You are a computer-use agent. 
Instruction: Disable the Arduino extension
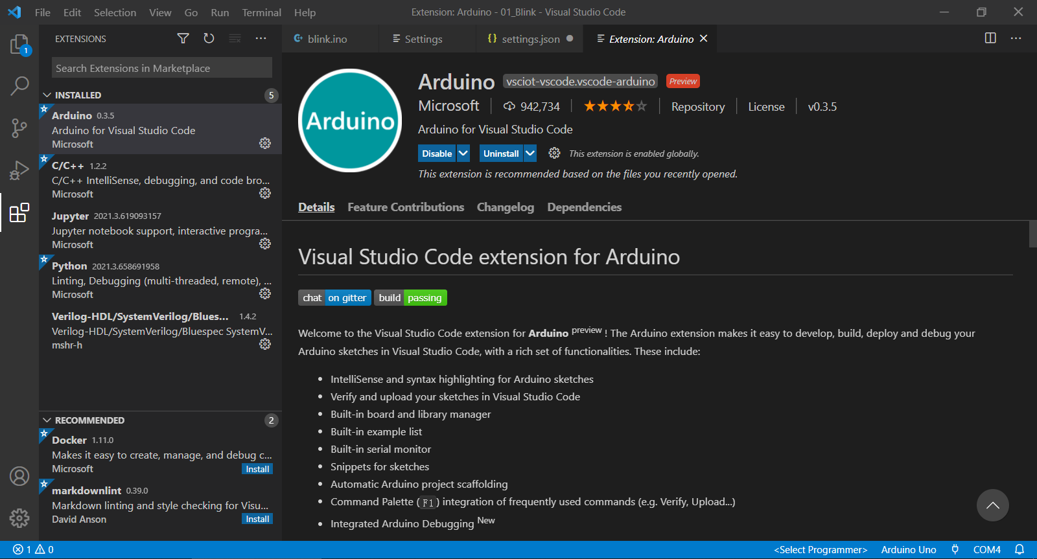(x=437, y=154)
